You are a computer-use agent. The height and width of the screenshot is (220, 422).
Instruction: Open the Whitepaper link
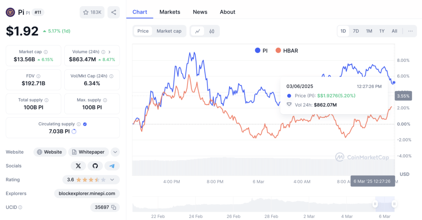coord(88,152)
